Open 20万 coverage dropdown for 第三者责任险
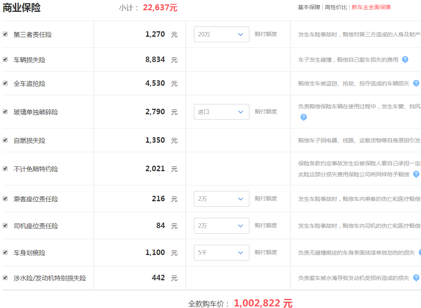The width and height of the screenshot is (421, 308). (x=222, y=34)
